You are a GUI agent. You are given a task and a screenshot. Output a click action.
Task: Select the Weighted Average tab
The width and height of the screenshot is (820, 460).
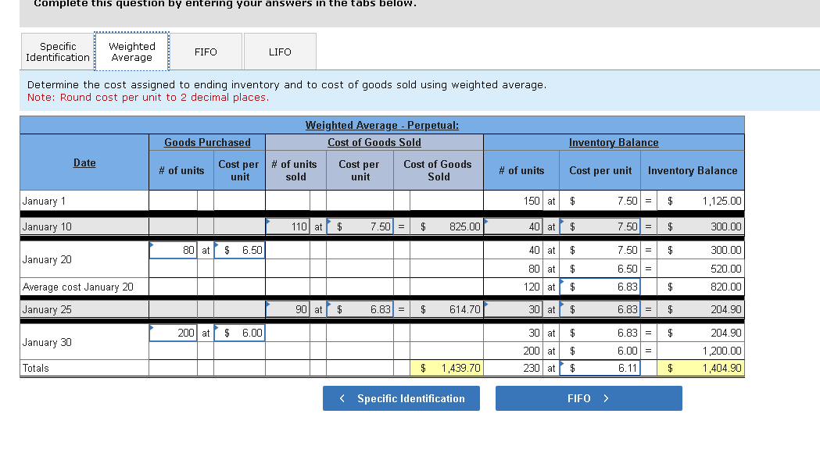point(132,52)
